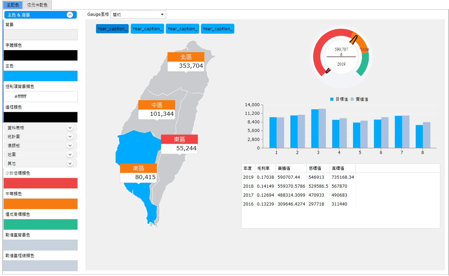
Task: Change the 主色 blue swatch
Action: coord(41,76)
